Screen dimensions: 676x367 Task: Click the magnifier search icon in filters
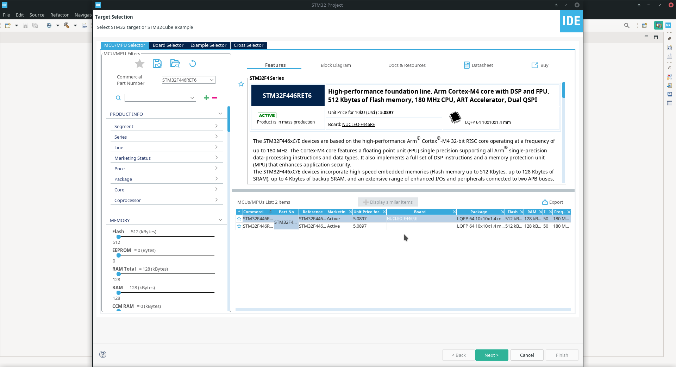118,98
